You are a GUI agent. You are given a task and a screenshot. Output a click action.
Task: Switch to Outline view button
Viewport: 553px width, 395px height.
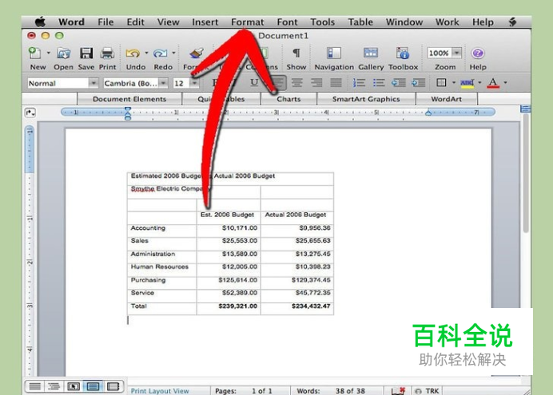point(54,386)
